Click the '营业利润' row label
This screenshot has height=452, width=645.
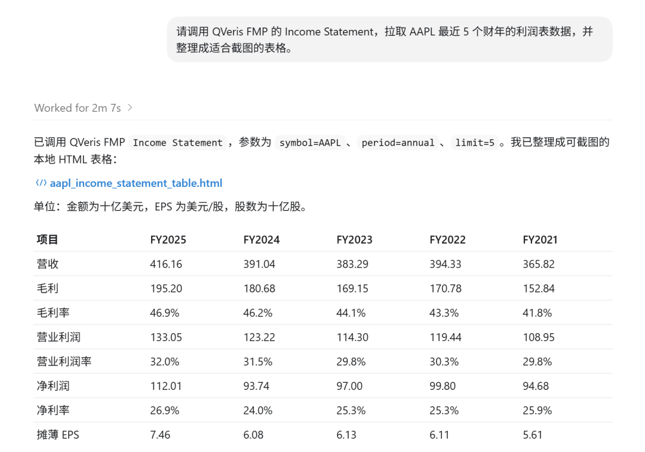pos(59,337)
